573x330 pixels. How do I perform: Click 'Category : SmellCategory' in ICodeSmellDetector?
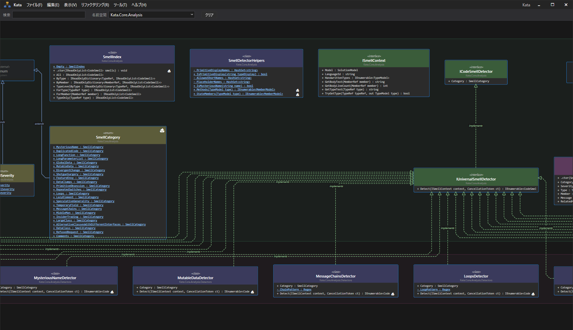click(x=469, y=81)
